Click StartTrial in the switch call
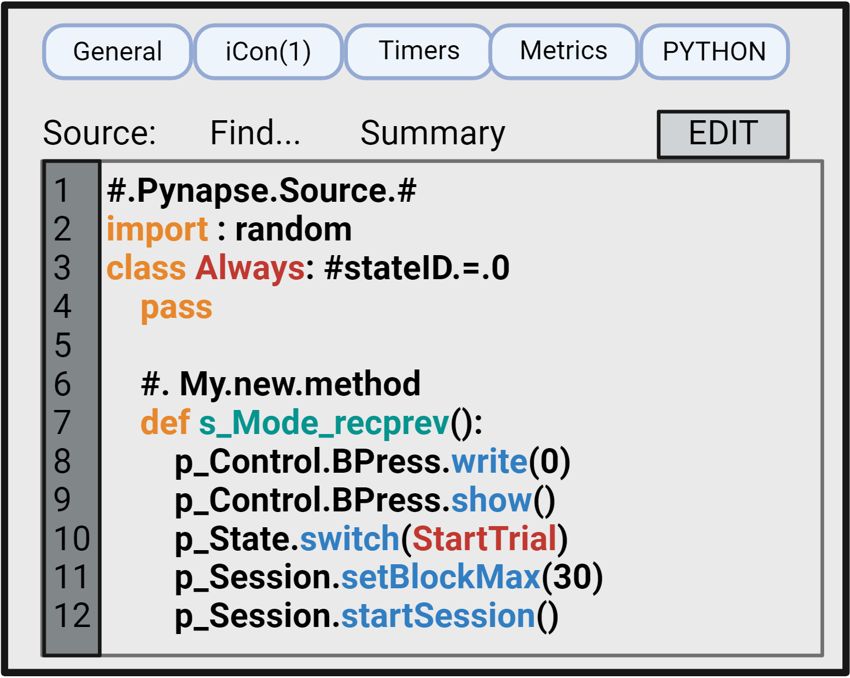850x678 pixels. (x=485, y=538)
